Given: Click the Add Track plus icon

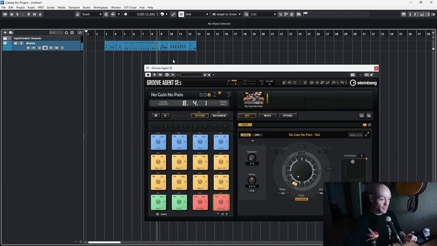Looking at the screenshot, I should click(5, 33).
